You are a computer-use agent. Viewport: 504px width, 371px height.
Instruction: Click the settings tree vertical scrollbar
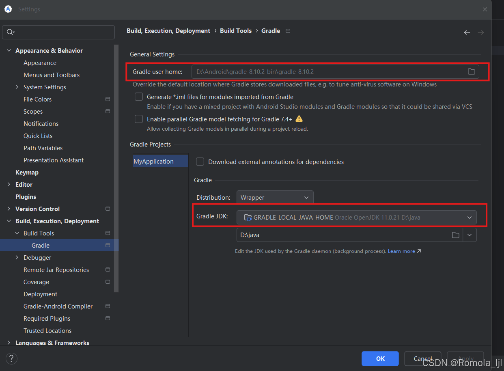(x=116, y=168)
